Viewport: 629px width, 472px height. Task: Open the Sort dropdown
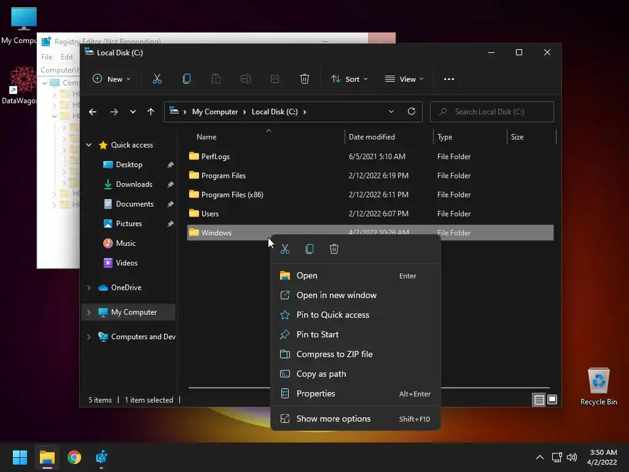[349, 79]
